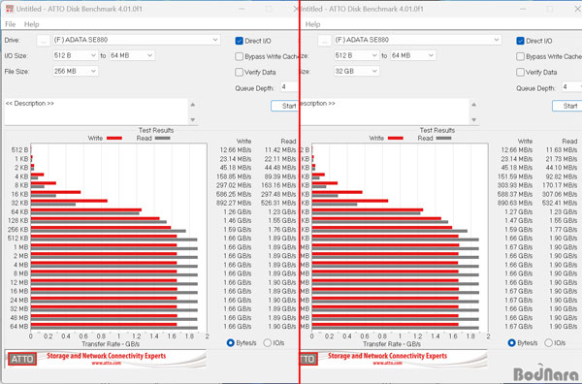Toggle Bypass Write Cache in left window

(239, 56)
